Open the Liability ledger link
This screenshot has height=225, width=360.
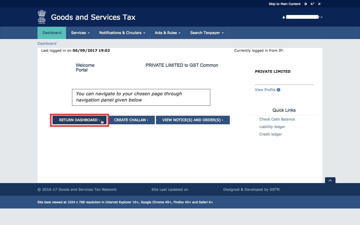pyautogui.click(x=272, y=127)
